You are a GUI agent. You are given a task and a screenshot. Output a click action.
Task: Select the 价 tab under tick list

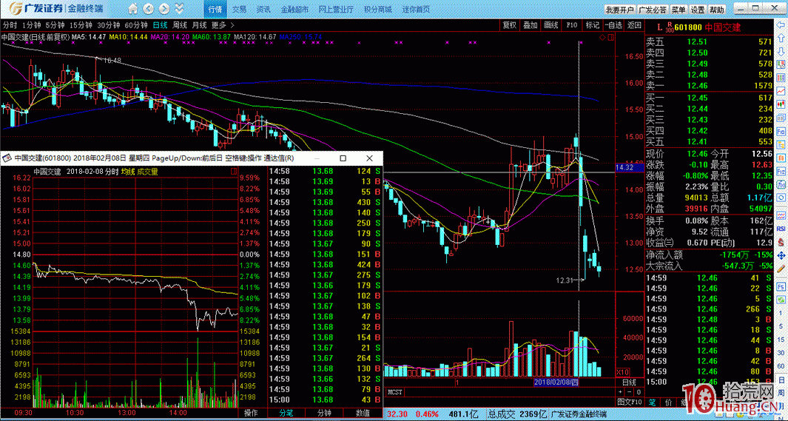[668, 402]
